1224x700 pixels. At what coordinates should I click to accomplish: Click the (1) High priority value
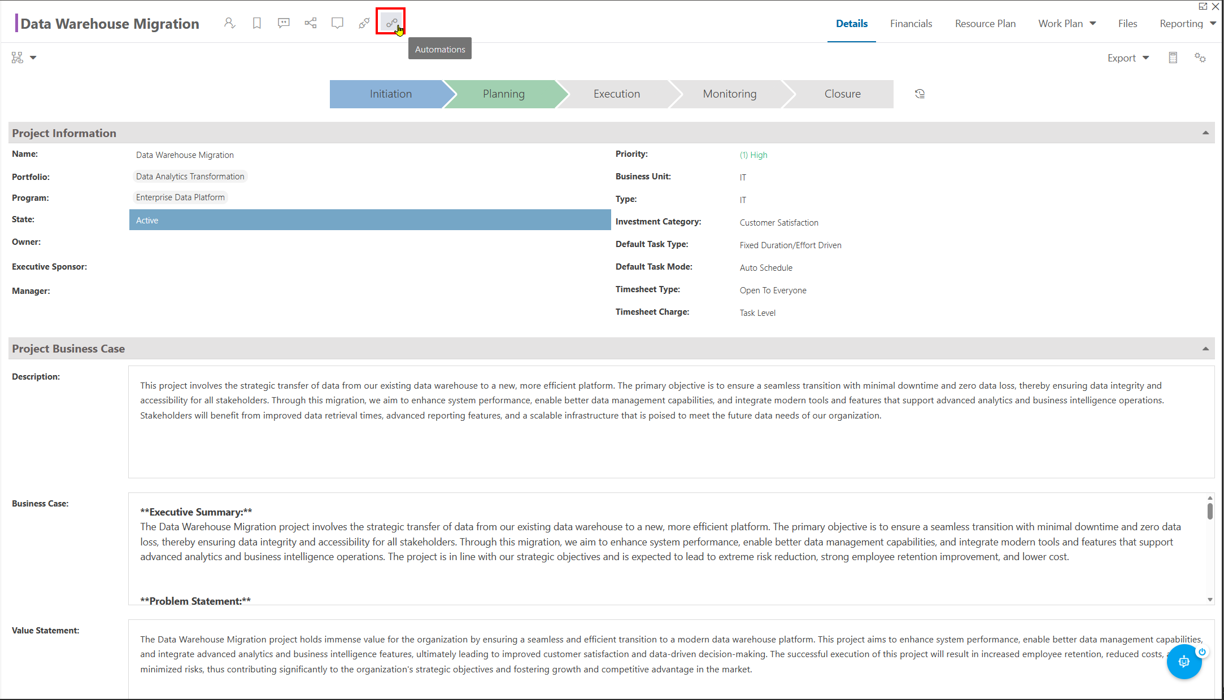tap(753, 155)
